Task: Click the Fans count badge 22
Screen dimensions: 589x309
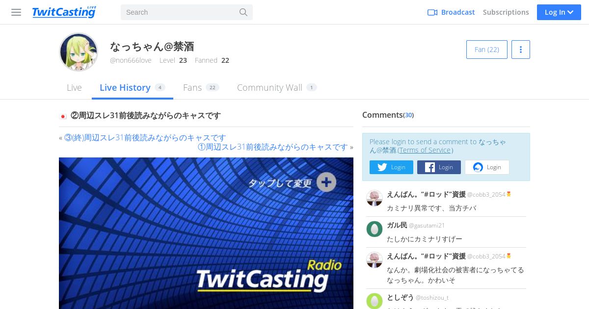Action: pyautogui.click(x=213, y=87)
